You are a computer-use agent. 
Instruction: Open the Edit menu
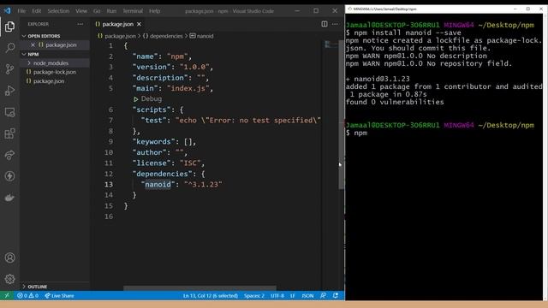[37, 11]
